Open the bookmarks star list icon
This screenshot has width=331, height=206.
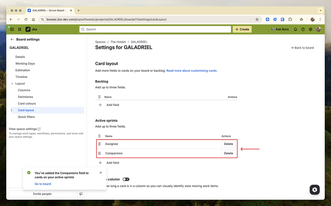click(x=301, y=20)
